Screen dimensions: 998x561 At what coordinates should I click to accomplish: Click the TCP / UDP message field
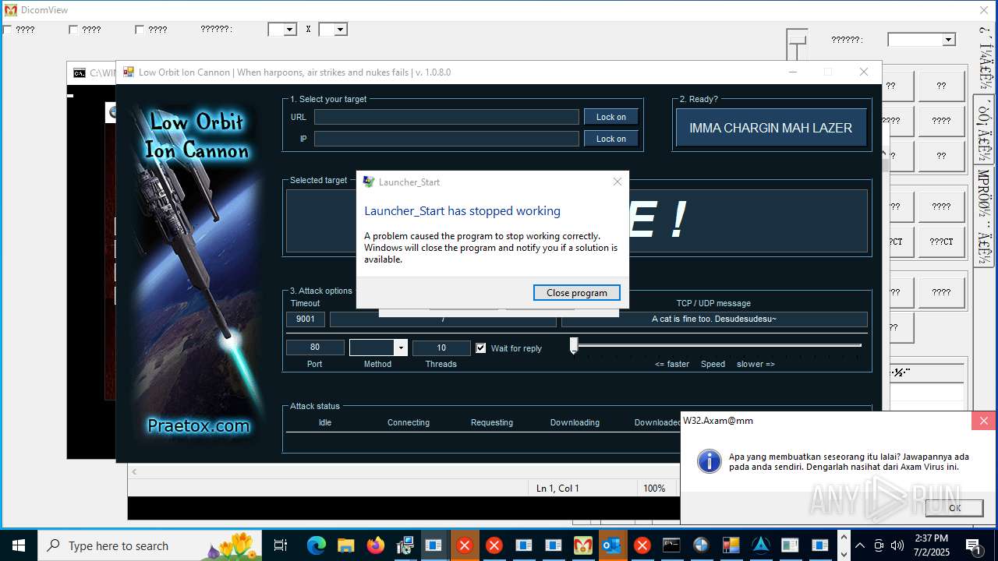[714, 319]
